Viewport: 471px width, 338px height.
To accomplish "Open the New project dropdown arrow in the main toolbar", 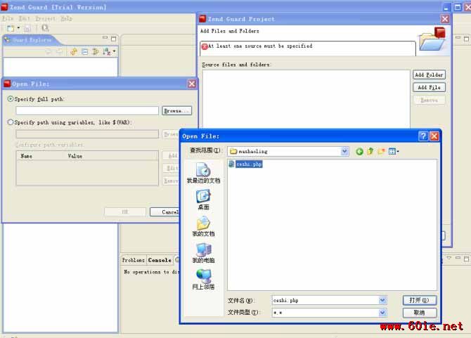I will pyautogui.click(x=18, y=28).
